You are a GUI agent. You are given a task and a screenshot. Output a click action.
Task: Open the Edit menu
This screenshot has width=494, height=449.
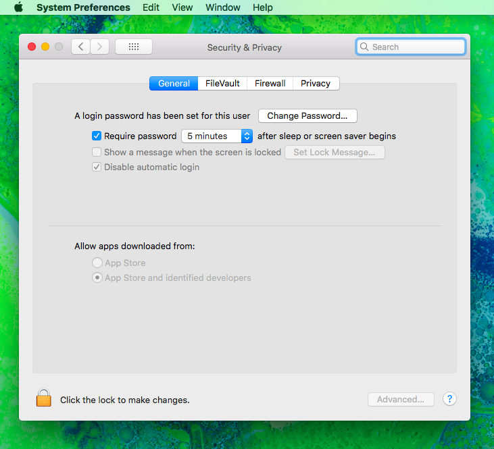[x=151, y=7]
